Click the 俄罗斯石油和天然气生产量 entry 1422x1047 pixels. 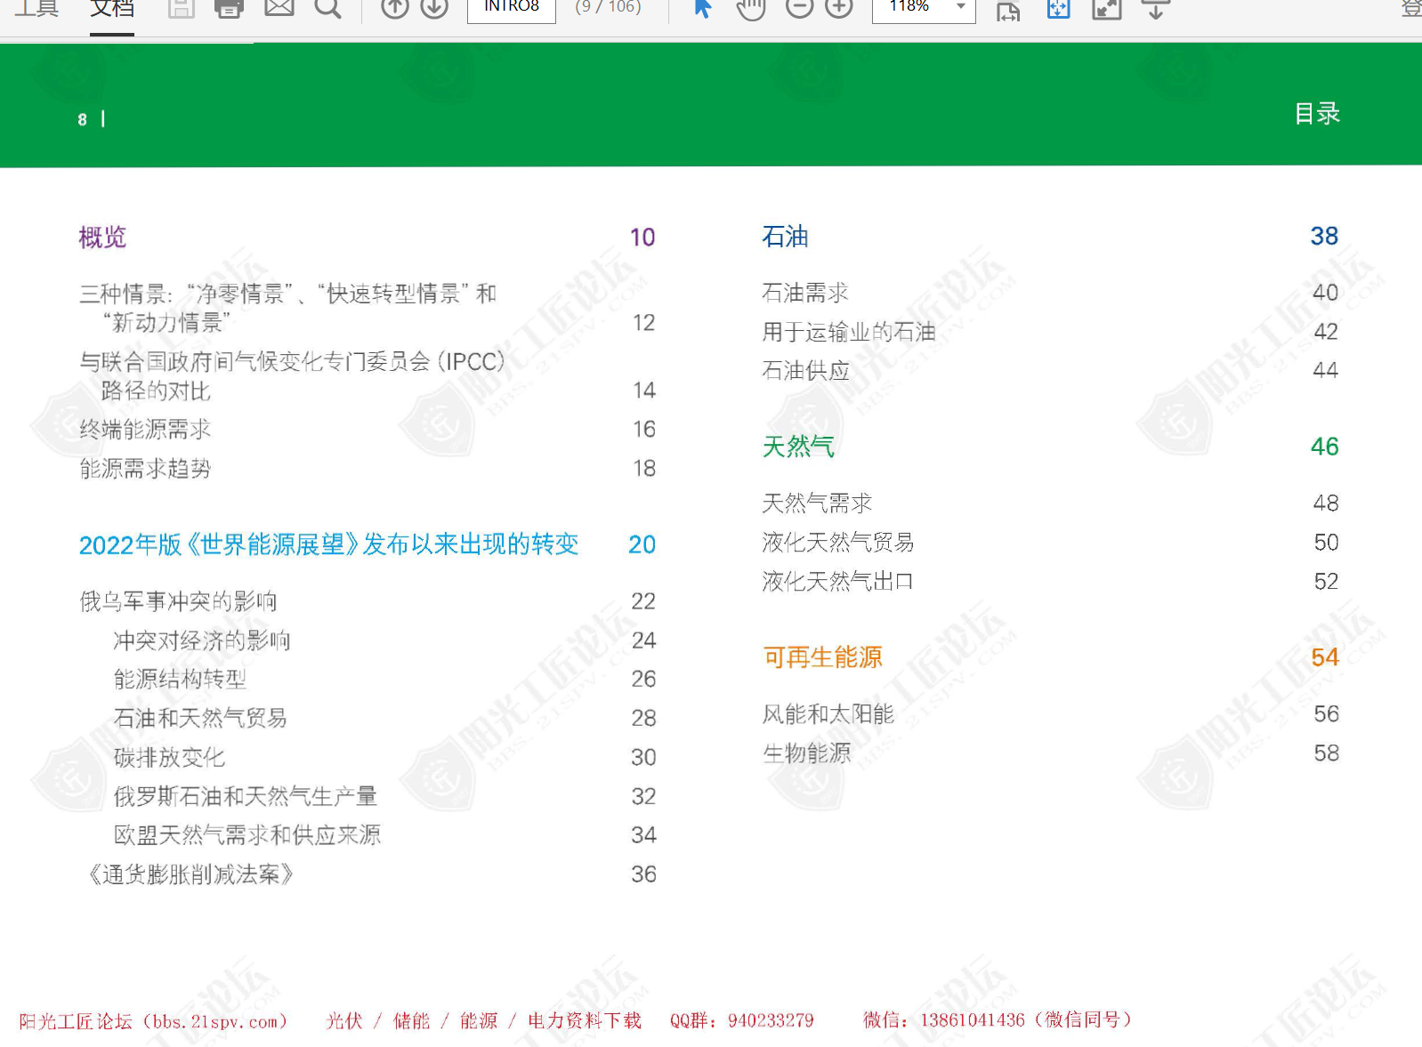(x=246, y=796)
